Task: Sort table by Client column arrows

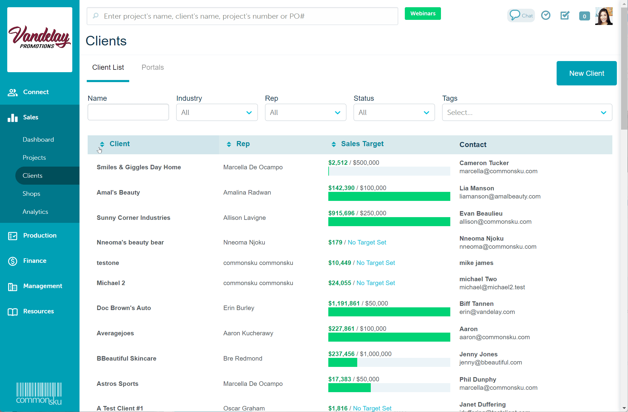Action: click(x=102, y=144)
